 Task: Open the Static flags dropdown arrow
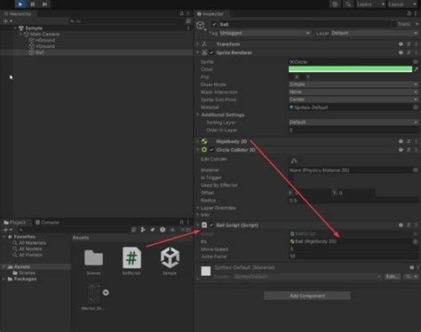[x=417, y=24]
